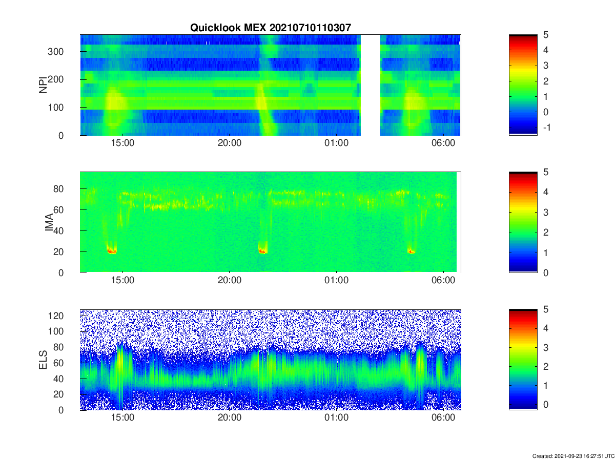
Task: Click '06:00' time tick under IMA panel
Action: 443,281
